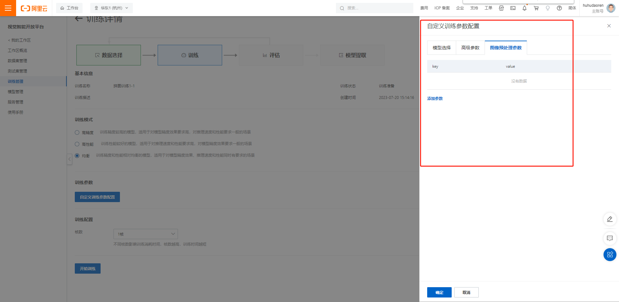The width and height of the screenshot is (619, 302).
Task: Click 添加参数 link
Action: point(435,99)
